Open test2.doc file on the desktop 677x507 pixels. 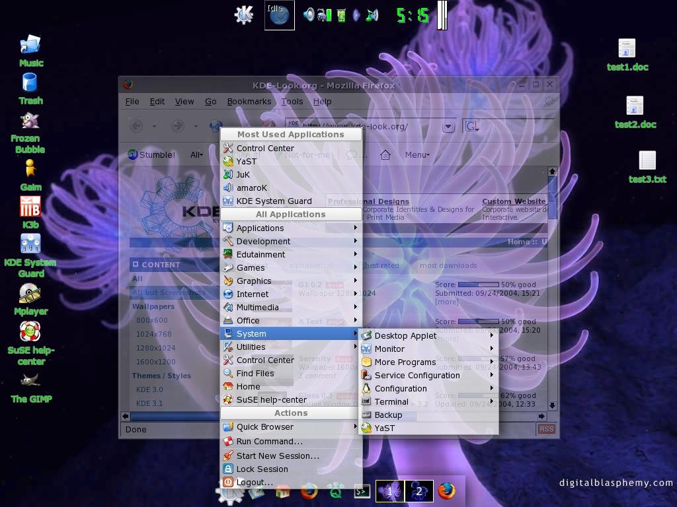(635, 106)
